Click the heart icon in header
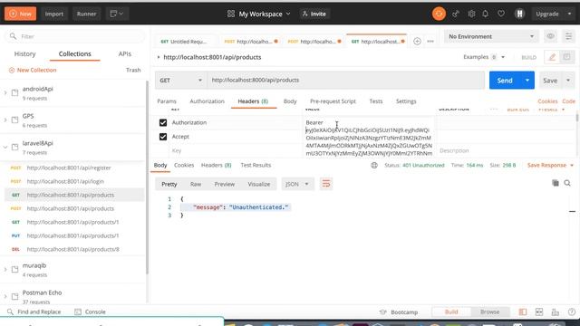The width and height of the screenshot is (580, 326). pyautogui.click(x=501, y=14)
